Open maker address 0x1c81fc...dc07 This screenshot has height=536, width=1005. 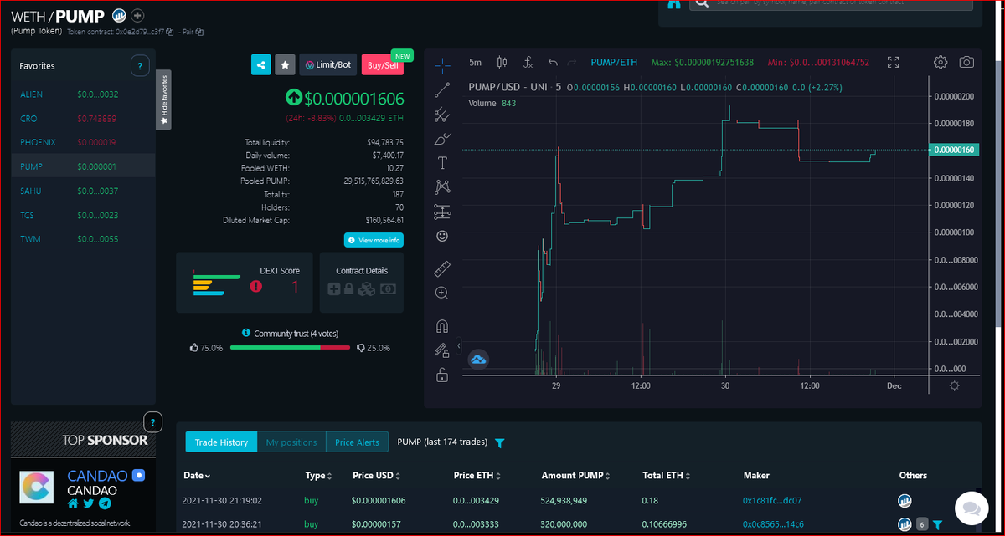[x=772, y=501]
